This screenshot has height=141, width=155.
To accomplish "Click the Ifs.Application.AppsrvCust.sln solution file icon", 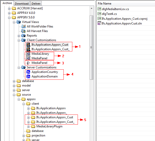I will [99, 23].
